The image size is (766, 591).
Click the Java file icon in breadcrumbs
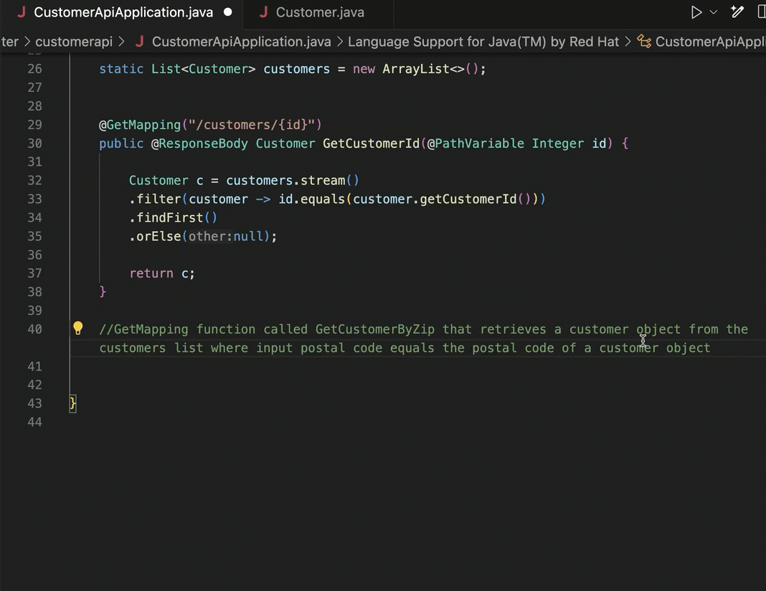point(139,42)
